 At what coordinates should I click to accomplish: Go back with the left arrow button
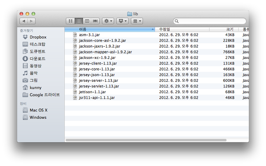point(24,21)
